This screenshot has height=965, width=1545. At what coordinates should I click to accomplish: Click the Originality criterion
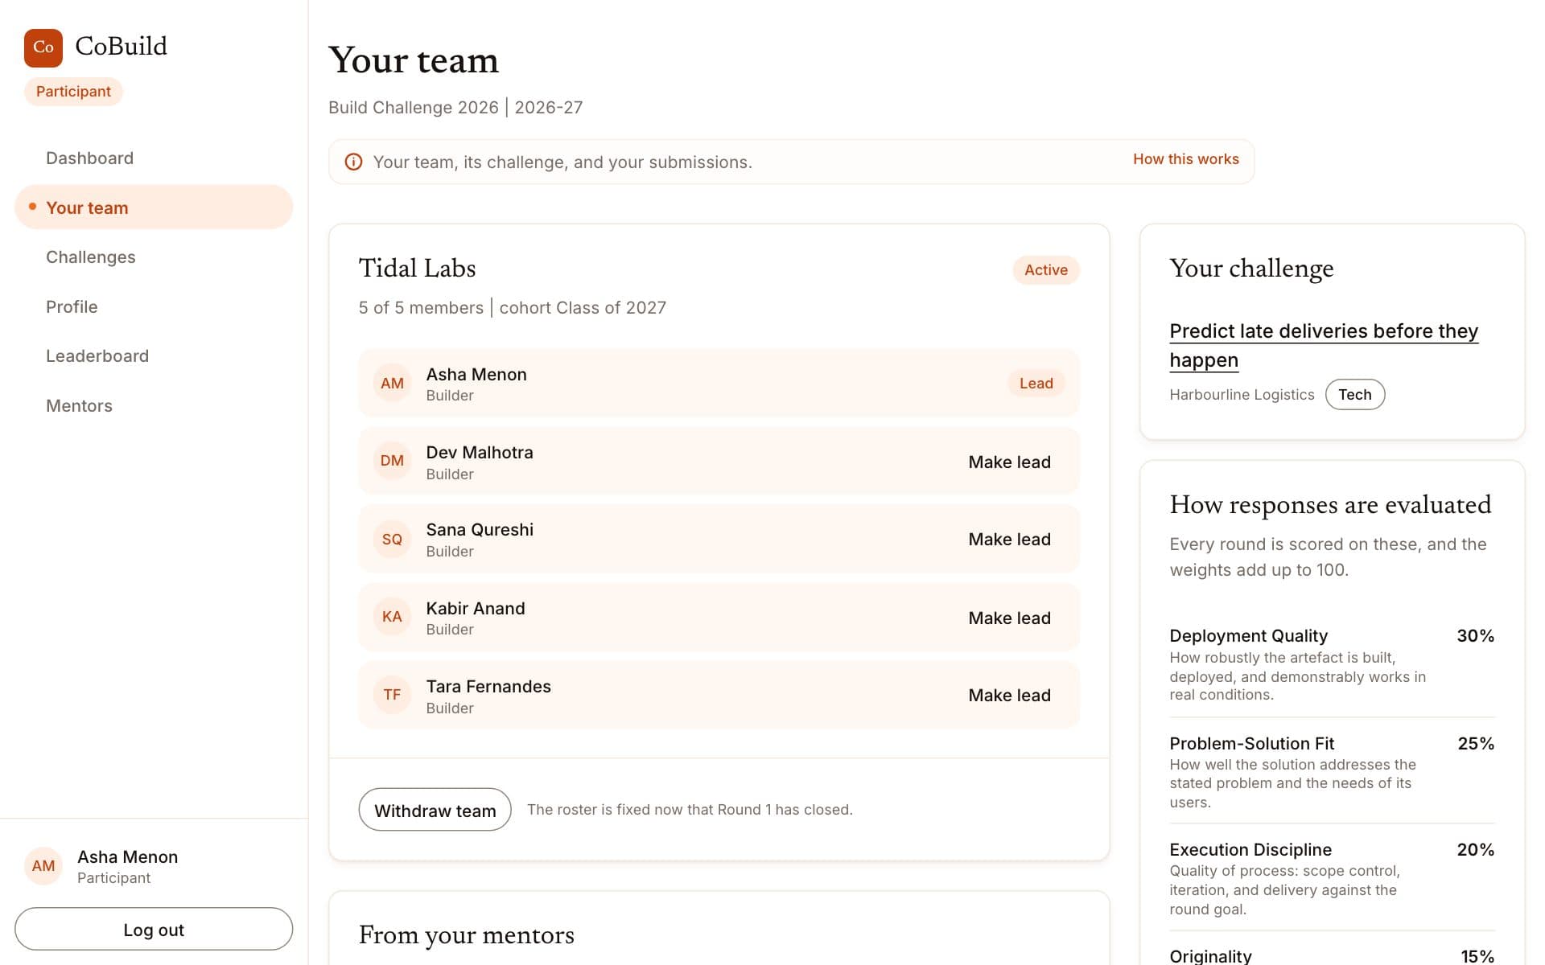pos(1210,956)
